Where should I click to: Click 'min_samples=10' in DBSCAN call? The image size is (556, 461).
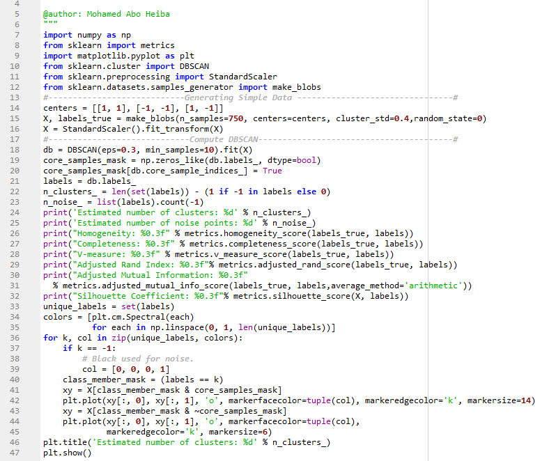pos(180,150)
